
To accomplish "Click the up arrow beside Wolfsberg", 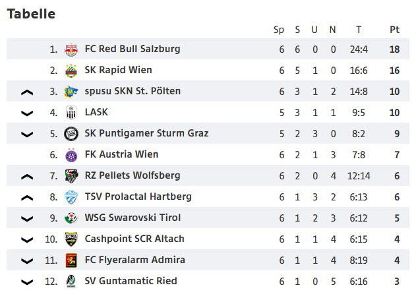I will click(x=27, y=177).
